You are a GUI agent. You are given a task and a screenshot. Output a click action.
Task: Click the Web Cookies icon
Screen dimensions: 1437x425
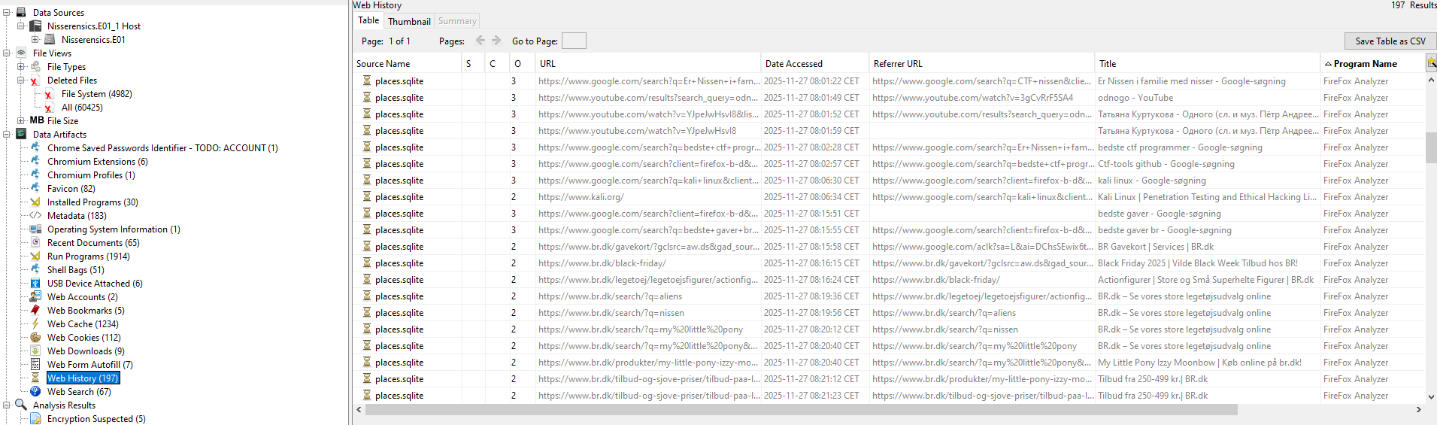tap(35, 337)
